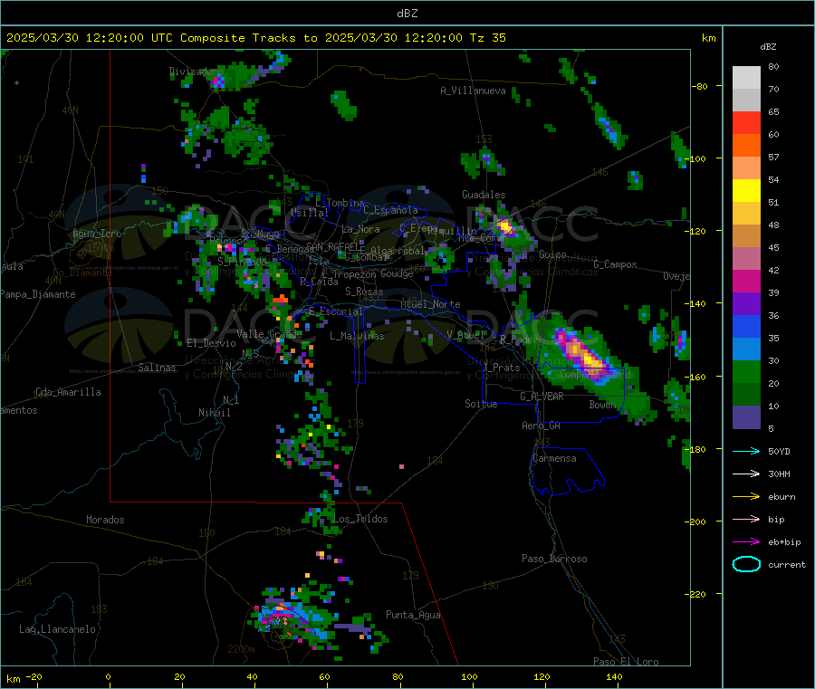The image size is (815, 689).
Task: Click the 'Paso_Barroso' map label
Action: (x=554, y=559)
